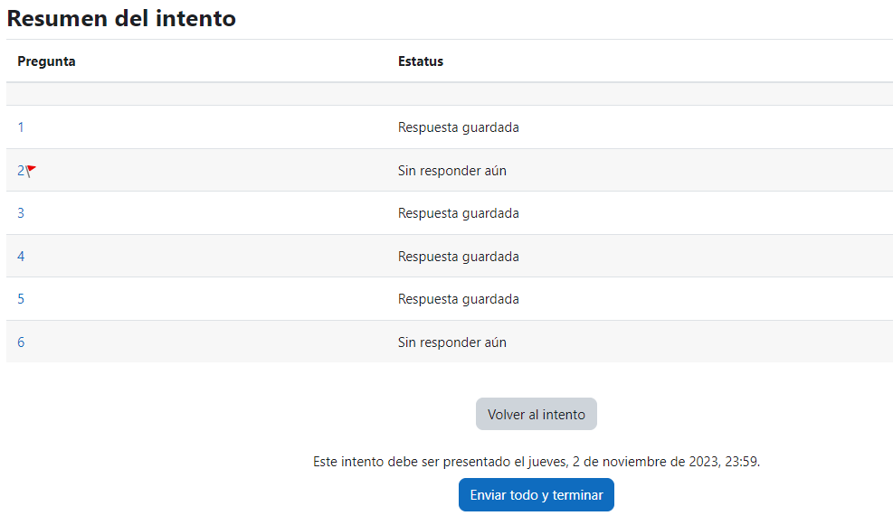The height and width of the screenshot is (525, 893).
Task: Click question 4's Respuesta guardada status
Action: click(x=458, y=257)
